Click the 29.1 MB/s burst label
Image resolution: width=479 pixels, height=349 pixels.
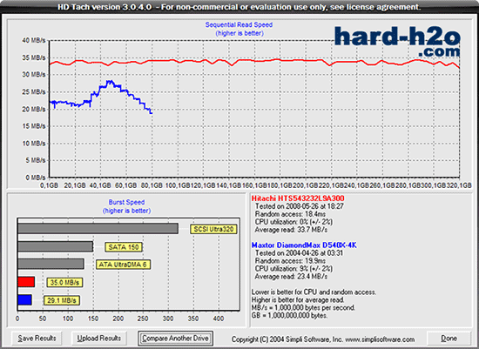coord(62,300)
